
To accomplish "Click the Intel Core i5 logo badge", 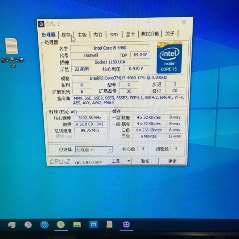I will (x=169, y=57).
